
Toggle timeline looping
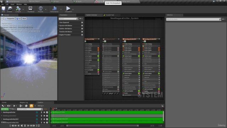(39, 126)
